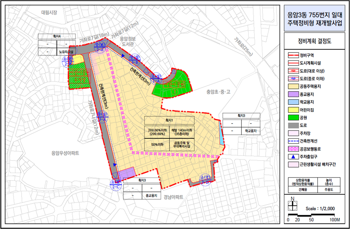
Task: Click the light blue 학교용지 legend swatch
Action: tap(294, 102)
